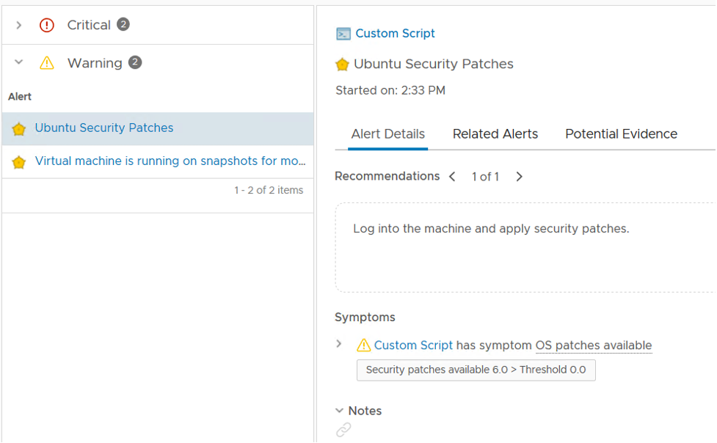717x443 pixels.
Task: Click the OS patches available symptom link
Action: 593,345
